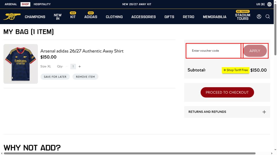Click the My Bag (1 Item) heading
Viewport: 277px width, 155px height.
coord(29,32)
